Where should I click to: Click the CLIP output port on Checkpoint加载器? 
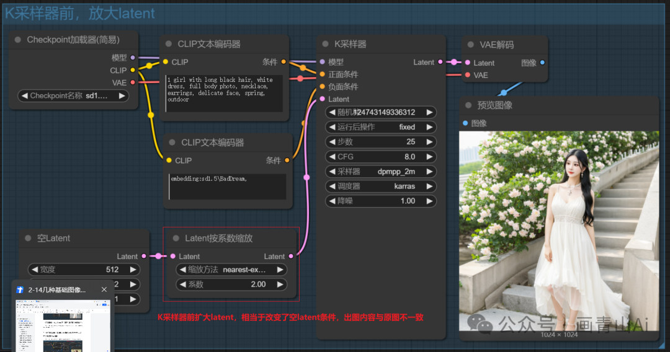point(133,70)
